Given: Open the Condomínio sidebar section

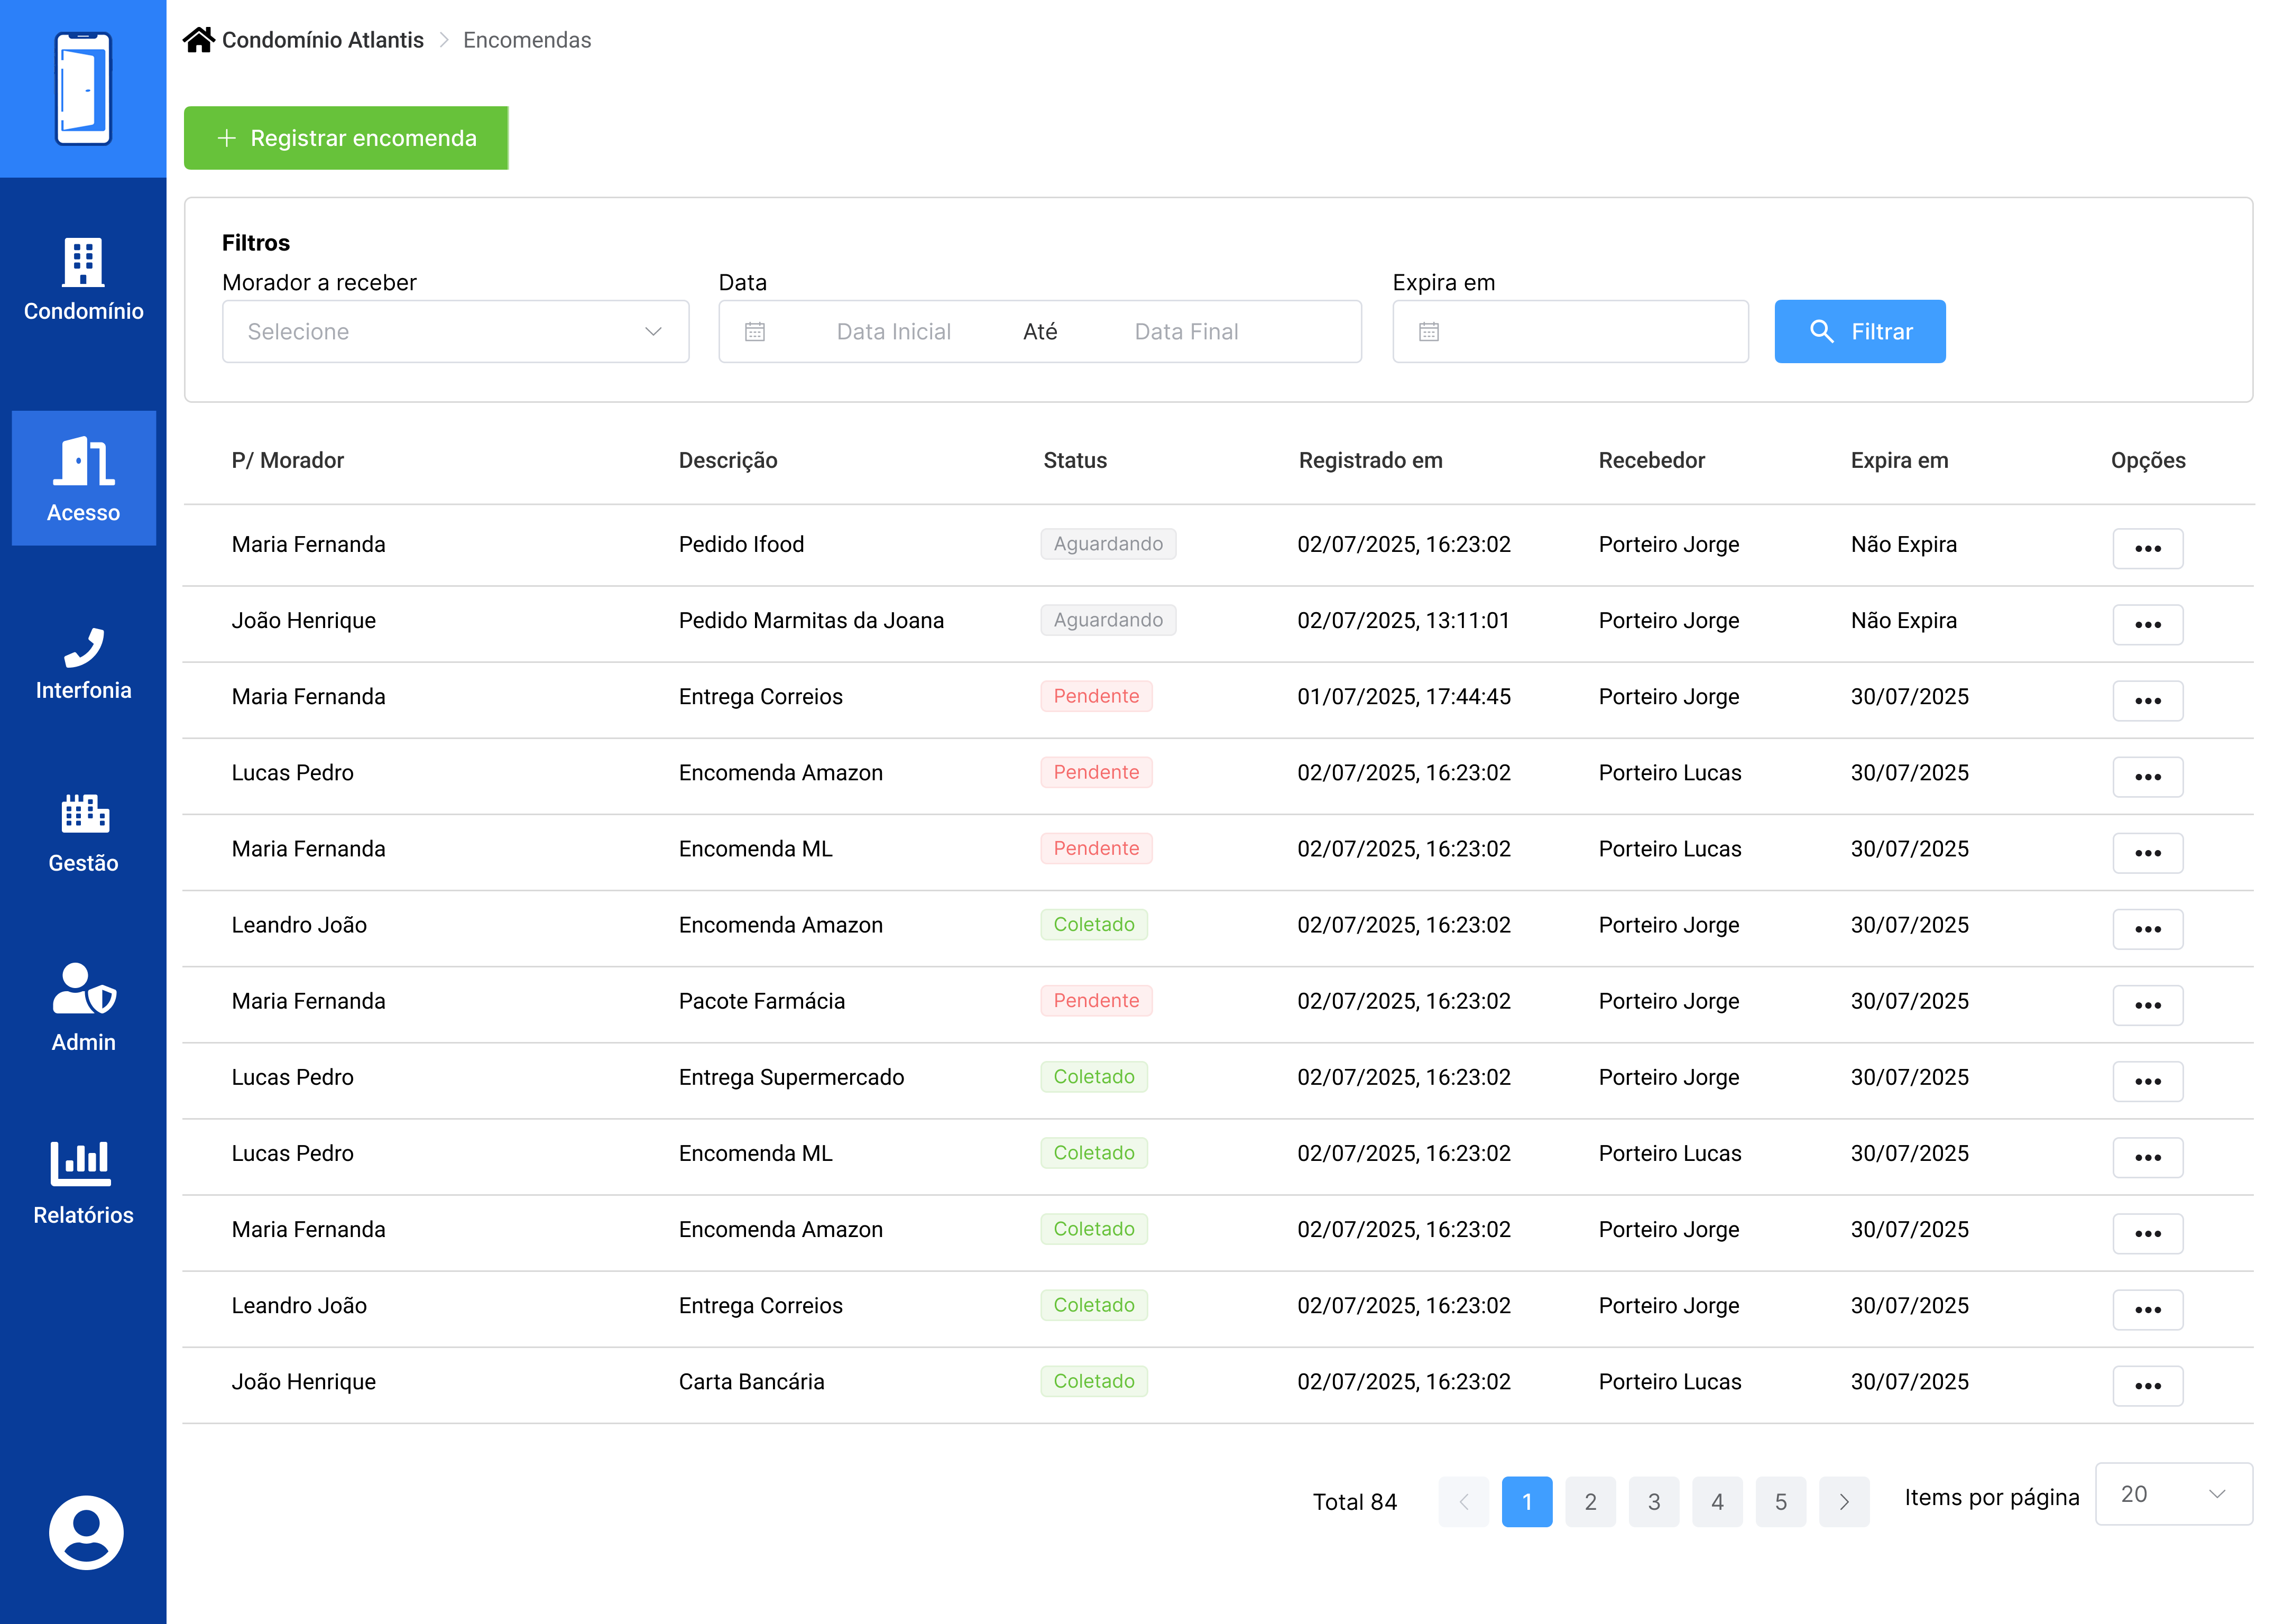Looking at the screenshot, I should (83, 280).
